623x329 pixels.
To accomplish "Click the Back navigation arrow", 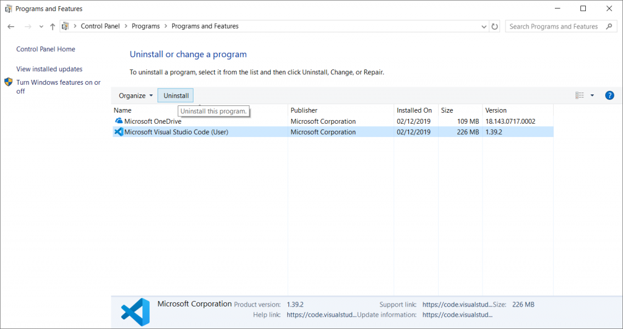I will [11, 27].
